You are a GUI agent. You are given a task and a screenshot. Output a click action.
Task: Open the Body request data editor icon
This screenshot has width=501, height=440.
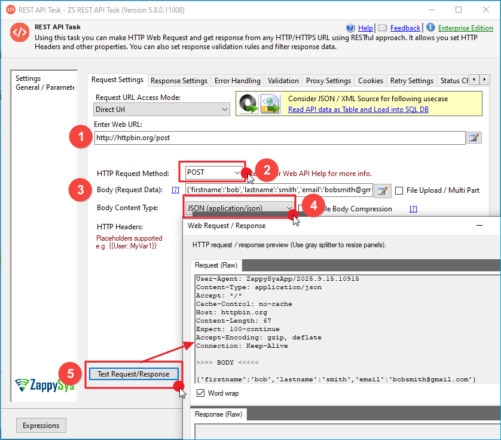[x=383, y=191]
